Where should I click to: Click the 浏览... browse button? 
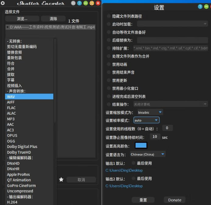pos(22,19)
